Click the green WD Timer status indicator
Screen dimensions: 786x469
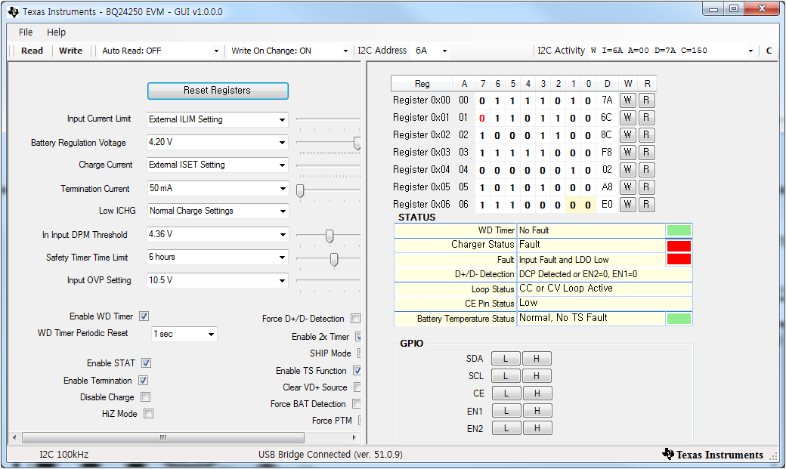click(x=679, y=230)
